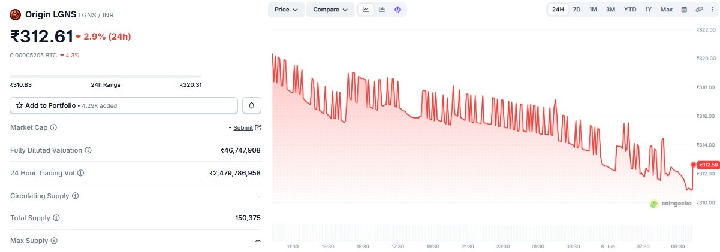Viewport: 720px width, 252px height.
Task: Open the Compare dropdown
Action: click(x=330, y=10)
